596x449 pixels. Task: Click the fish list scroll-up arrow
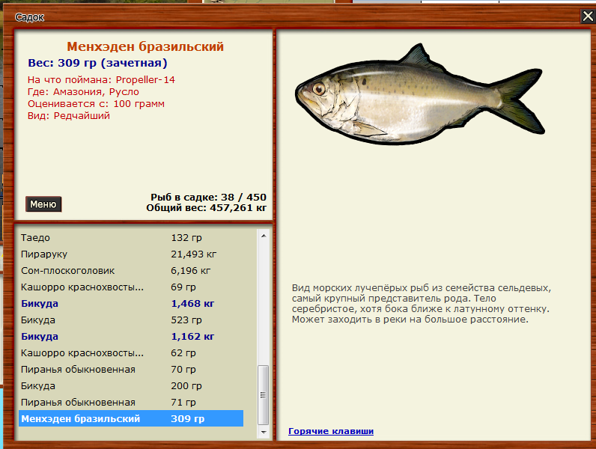(263, 236)
